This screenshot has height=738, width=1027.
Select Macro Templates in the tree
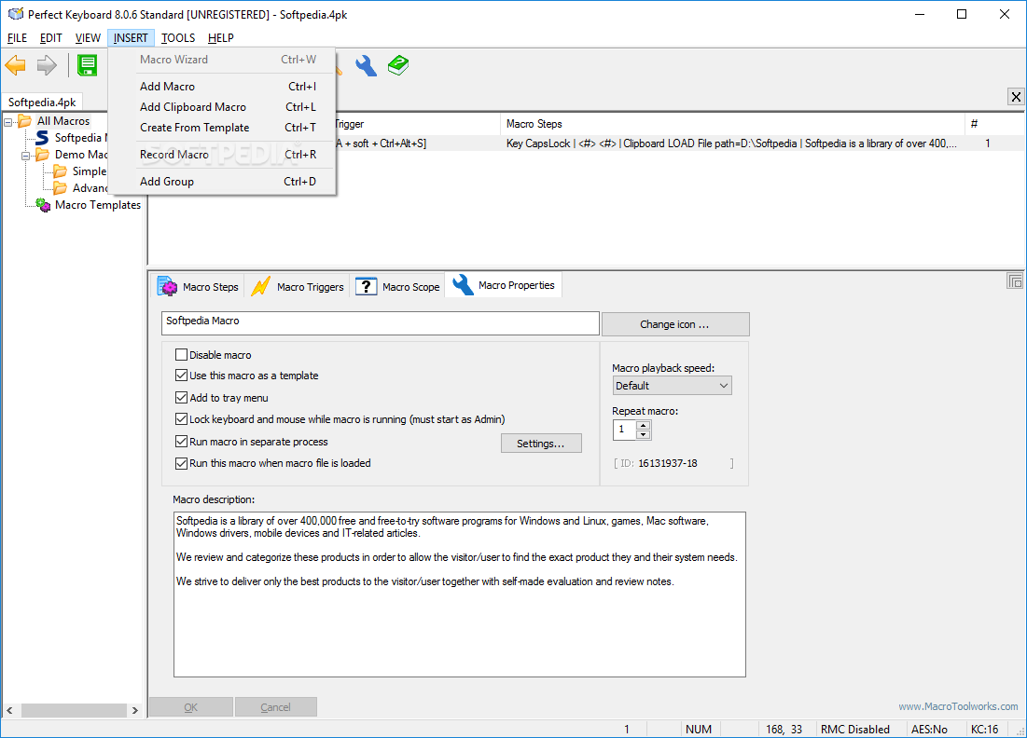click(x=98, y=205)
